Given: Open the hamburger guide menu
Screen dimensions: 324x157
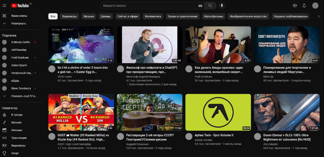Looking at the screenshot, I should point(4,5).
